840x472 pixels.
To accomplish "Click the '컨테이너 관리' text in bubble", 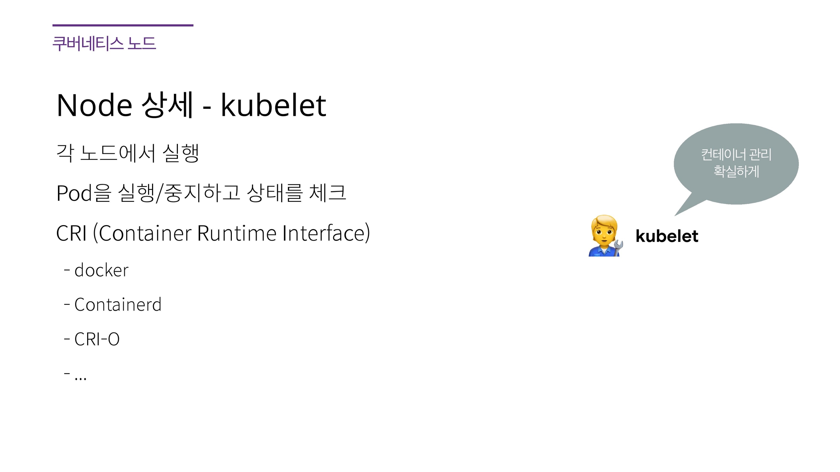I will 736,154.
